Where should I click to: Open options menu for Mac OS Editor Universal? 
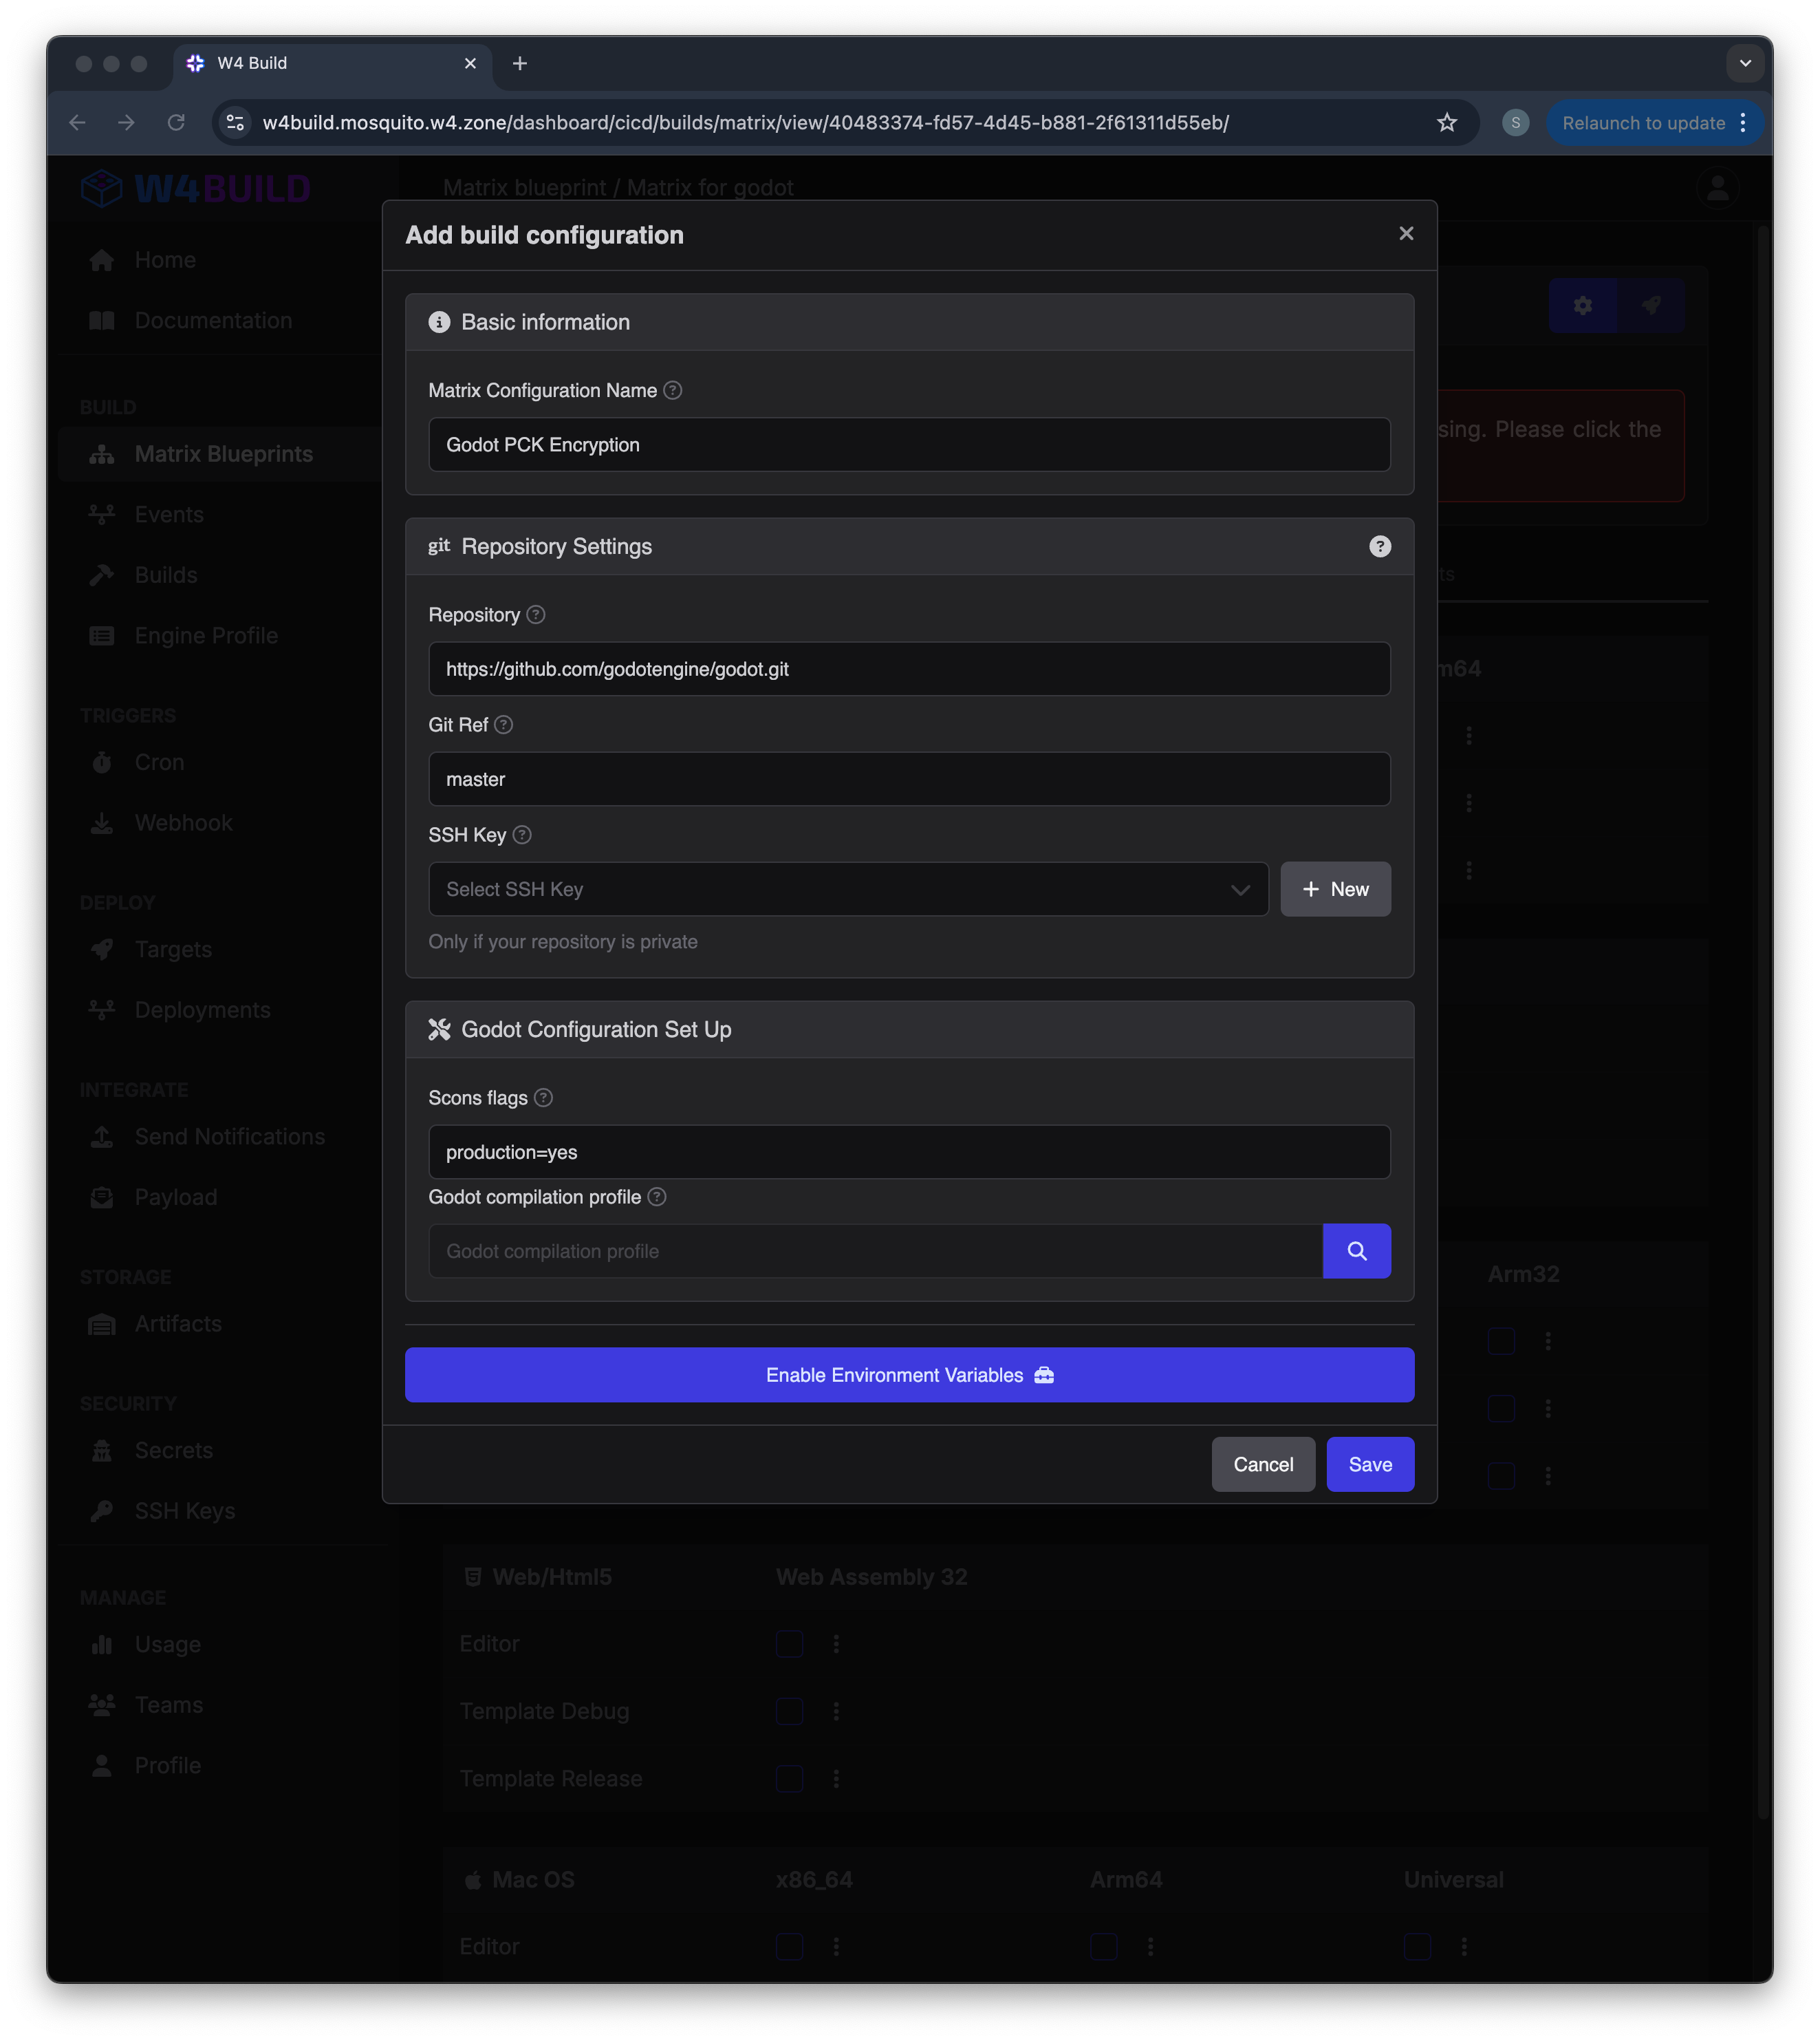[1464, 1946]
